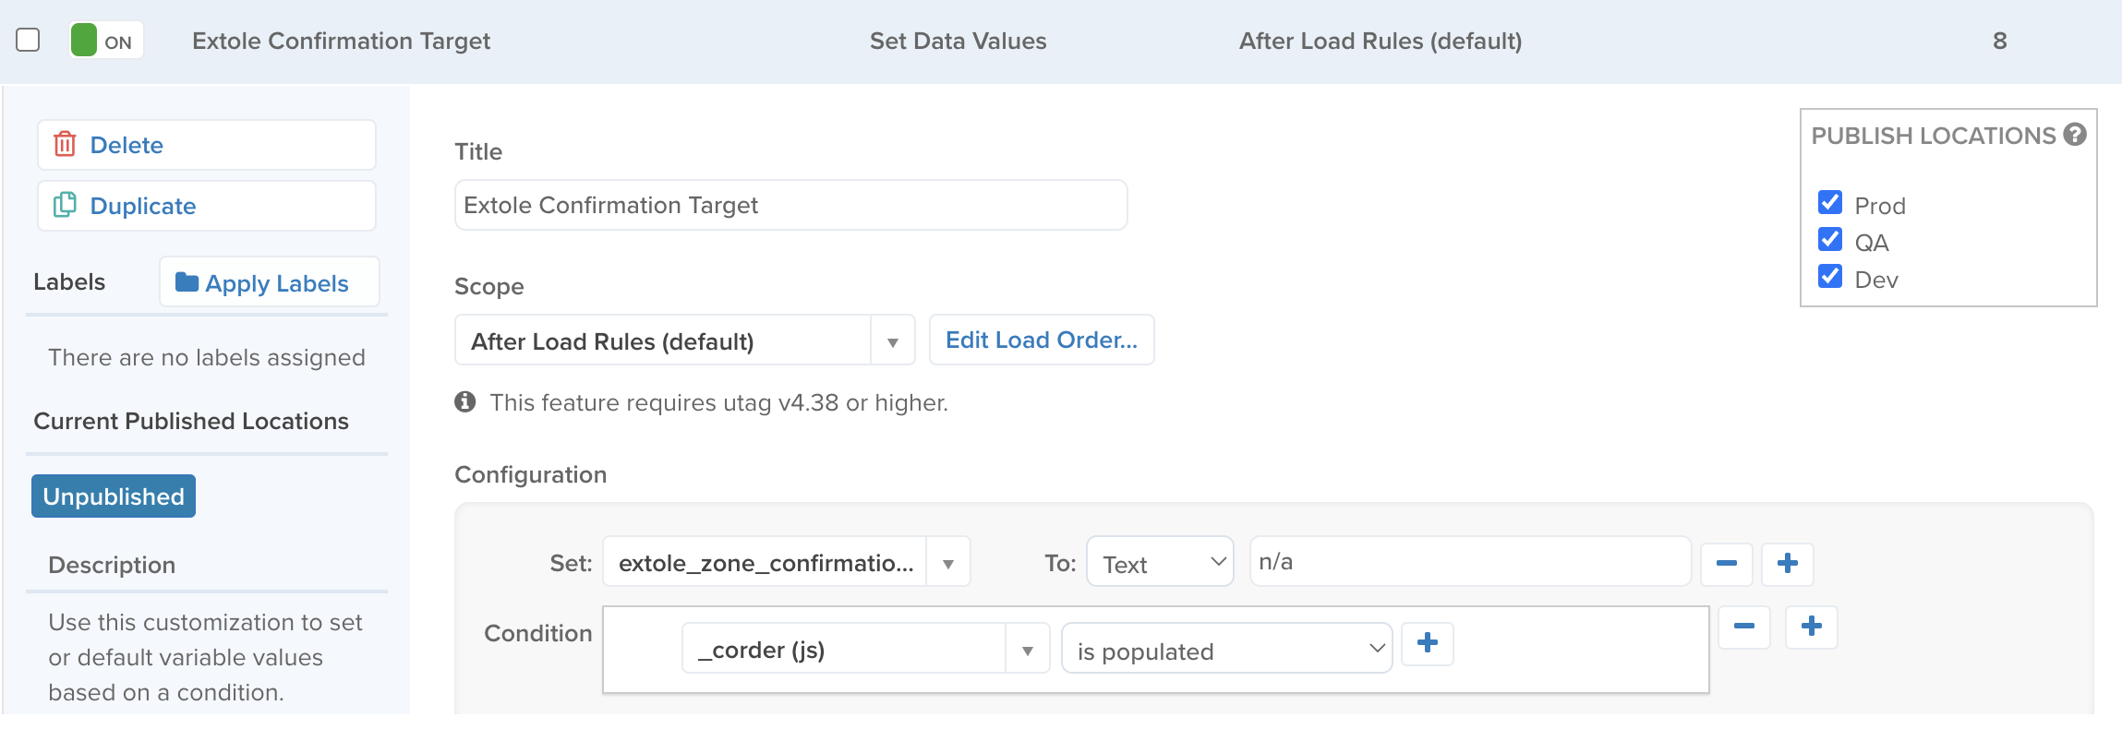
Task: Remove the Condition block with outer minus icon
Action: tap(1744, 627)
